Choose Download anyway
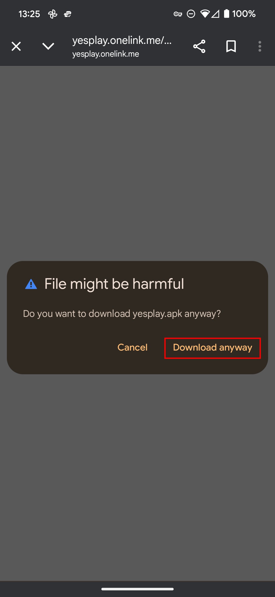Viewport: 275px width, 597px height. click(213, 348)
